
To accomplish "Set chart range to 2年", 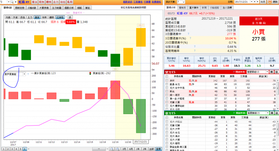I will coord(145,149).
